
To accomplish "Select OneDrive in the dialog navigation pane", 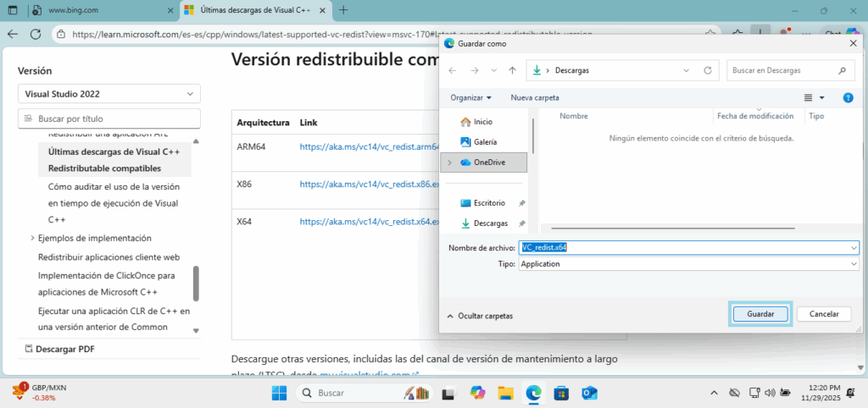I will pos(484,163).
